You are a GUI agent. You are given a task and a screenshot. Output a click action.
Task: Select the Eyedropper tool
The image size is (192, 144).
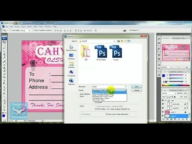click(x=4, y=103)
